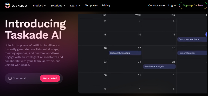Image resolution: width=208 pixels, height=96 pixels.
Task: Select the Personalization calendar event
Action: [x=192, y=53]
